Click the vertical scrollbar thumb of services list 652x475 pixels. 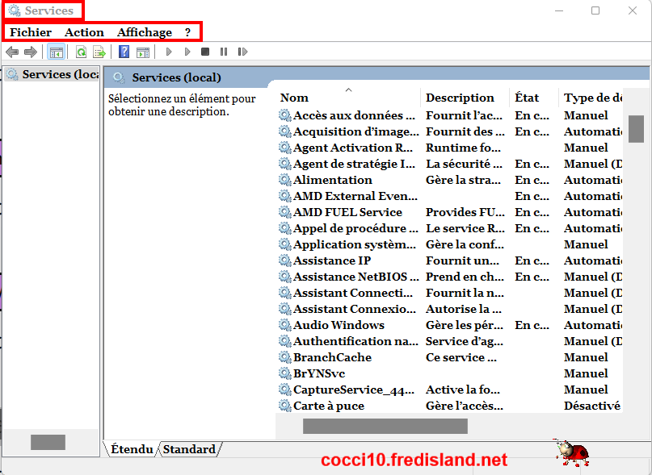pos(636,129)
